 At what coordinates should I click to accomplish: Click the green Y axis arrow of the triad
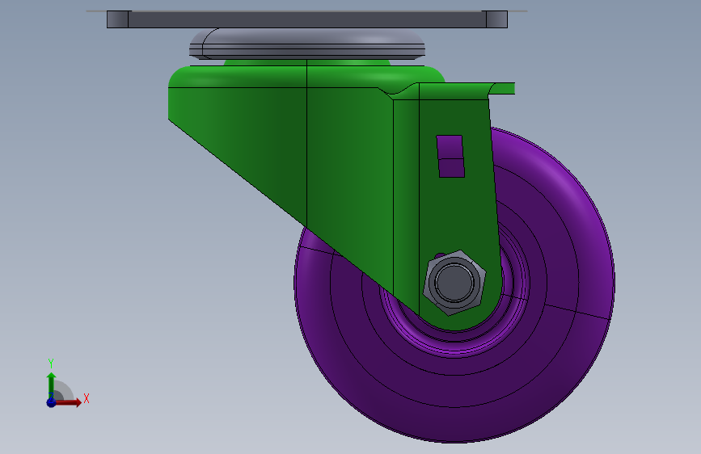(x=51, y=385)
